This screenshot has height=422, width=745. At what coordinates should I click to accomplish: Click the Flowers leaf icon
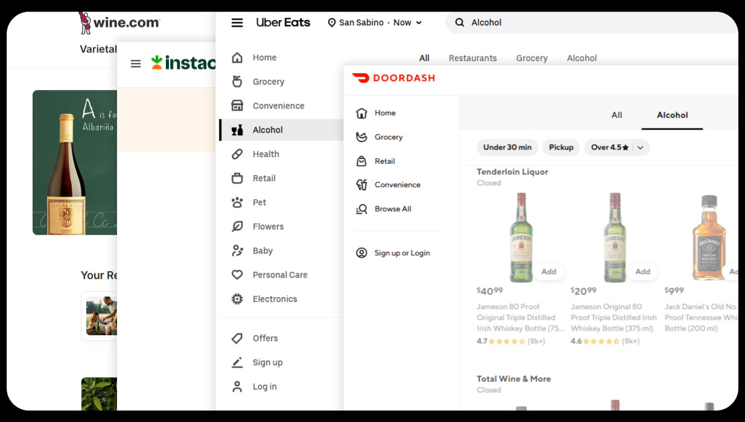pos(237,226)
